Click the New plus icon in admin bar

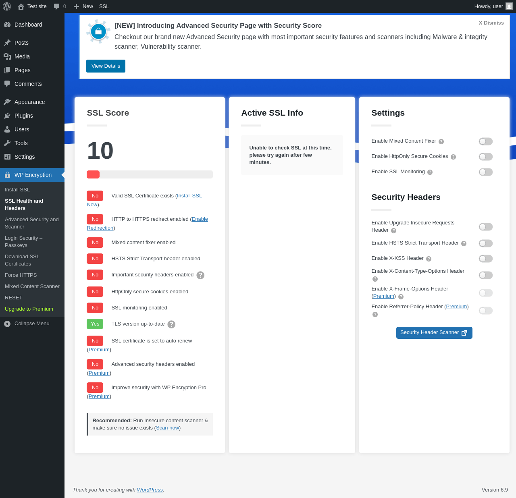tap(76, 6)
